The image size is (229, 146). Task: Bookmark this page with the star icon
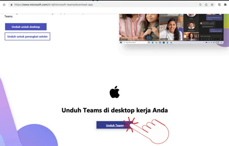[212, 5]
